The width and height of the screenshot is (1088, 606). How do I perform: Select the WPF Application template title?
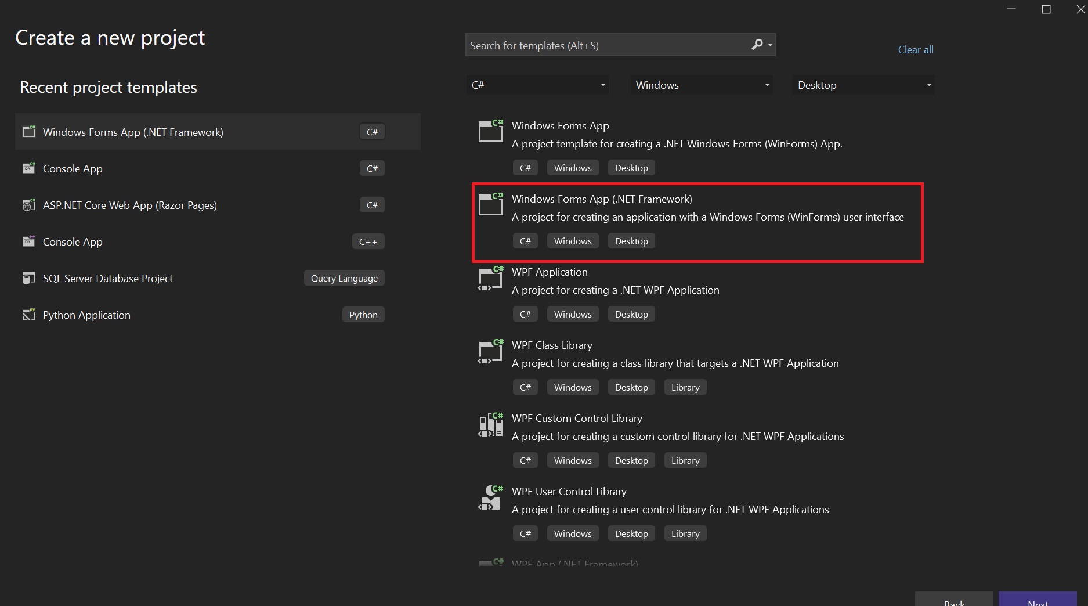click(x=550, y=272)
